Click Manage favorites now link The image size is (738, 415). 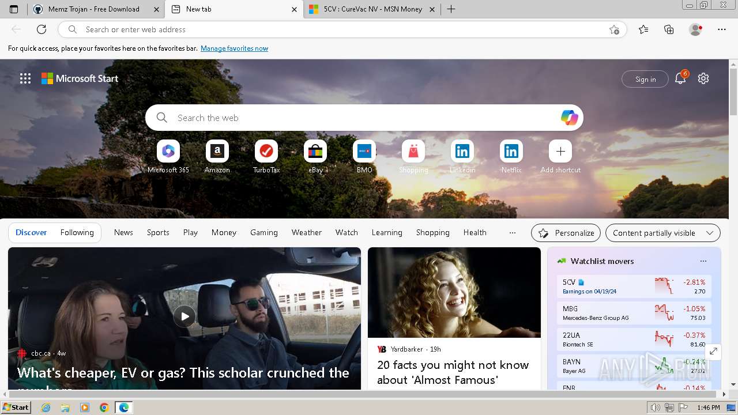[x=234, y=48]
